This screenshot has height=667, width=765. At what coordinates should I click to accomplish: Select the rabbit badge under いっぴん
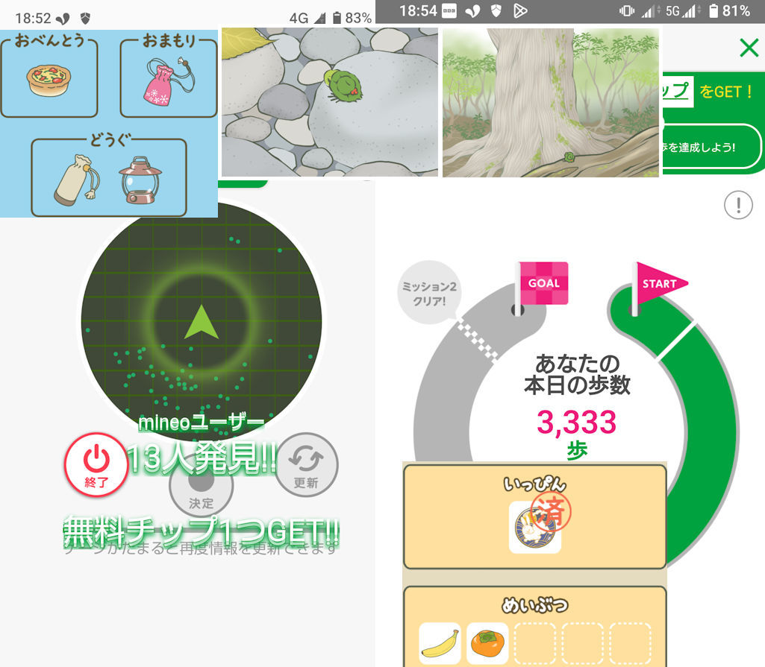pyautogui.click(x=535, y=527)
